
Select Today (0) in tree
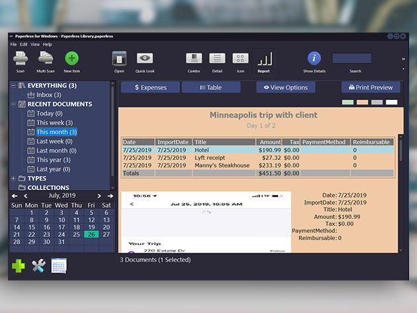50,114
